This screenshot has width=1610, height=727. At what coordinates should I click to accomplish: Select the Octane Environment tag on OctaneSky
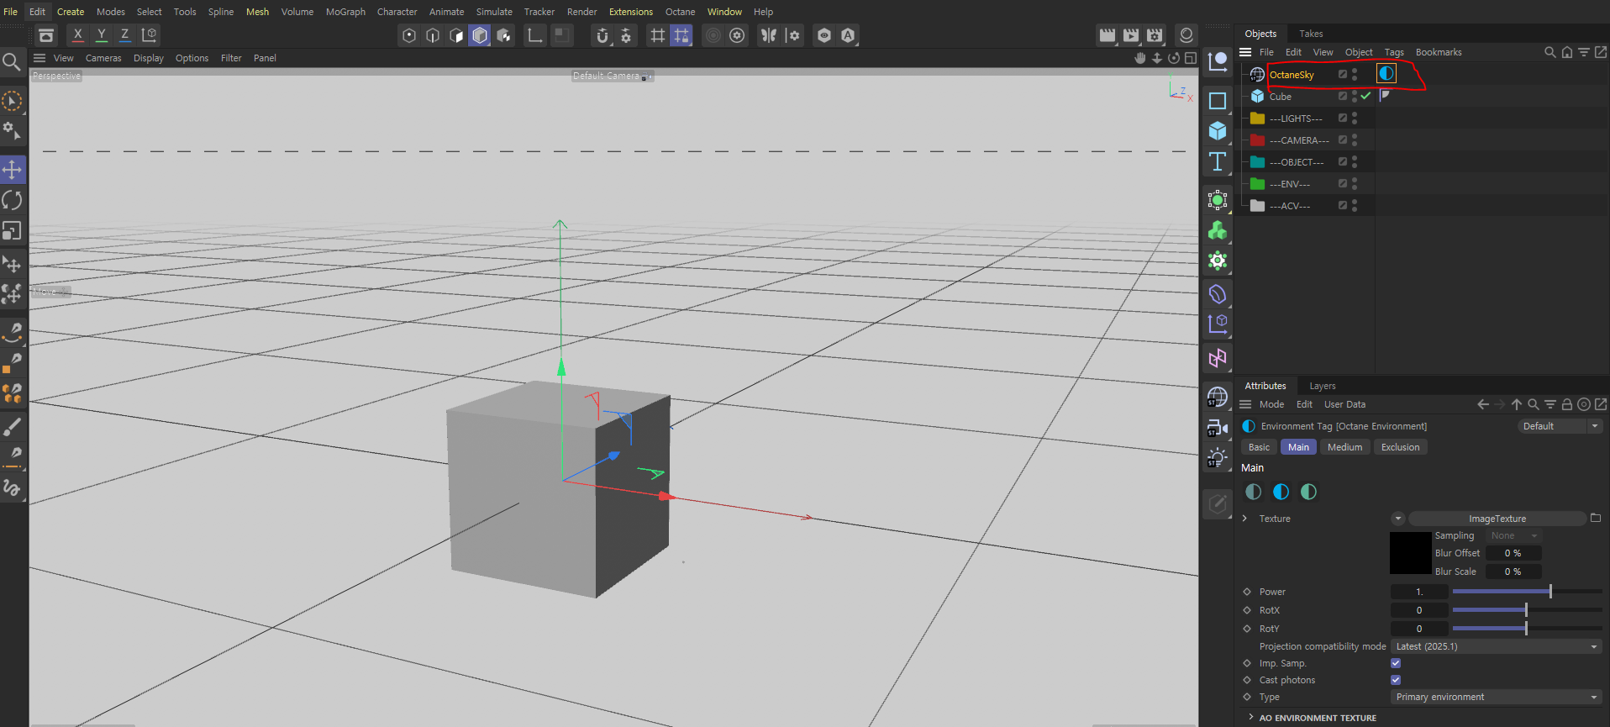(1386, 74)
